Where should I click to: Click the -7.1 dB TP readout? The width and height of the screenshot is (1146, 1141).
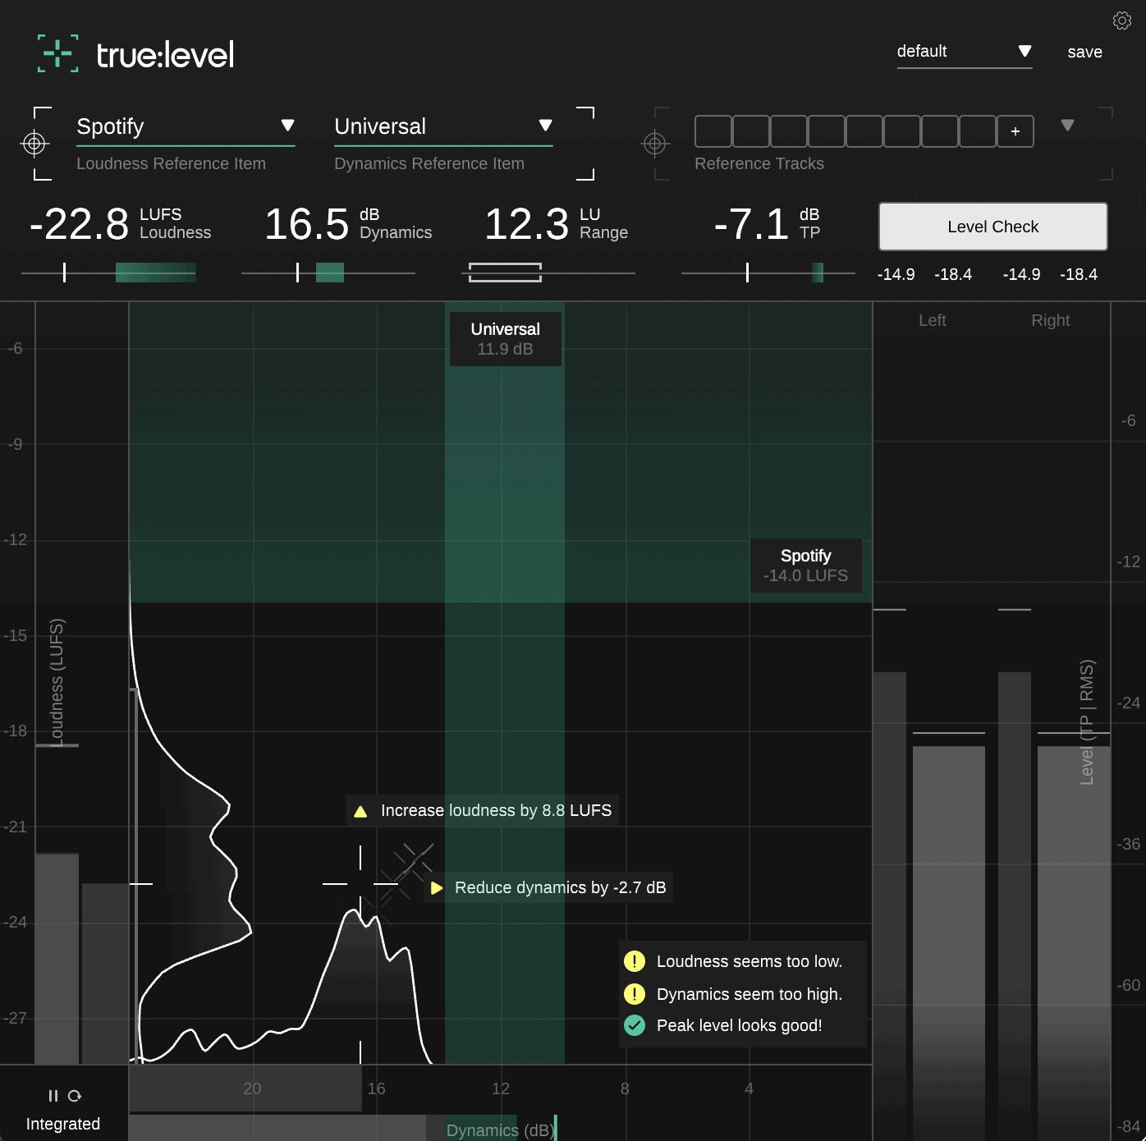768,224
